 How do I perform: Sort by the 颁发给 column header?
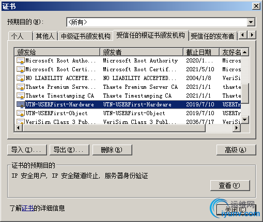point(57,52)
